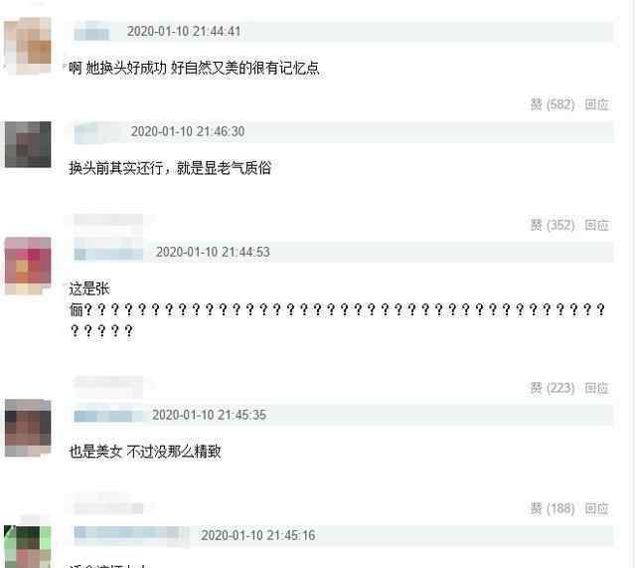Open username beside timestamp 21:44:41
636x568 pixels.
[x=91, y=32]
